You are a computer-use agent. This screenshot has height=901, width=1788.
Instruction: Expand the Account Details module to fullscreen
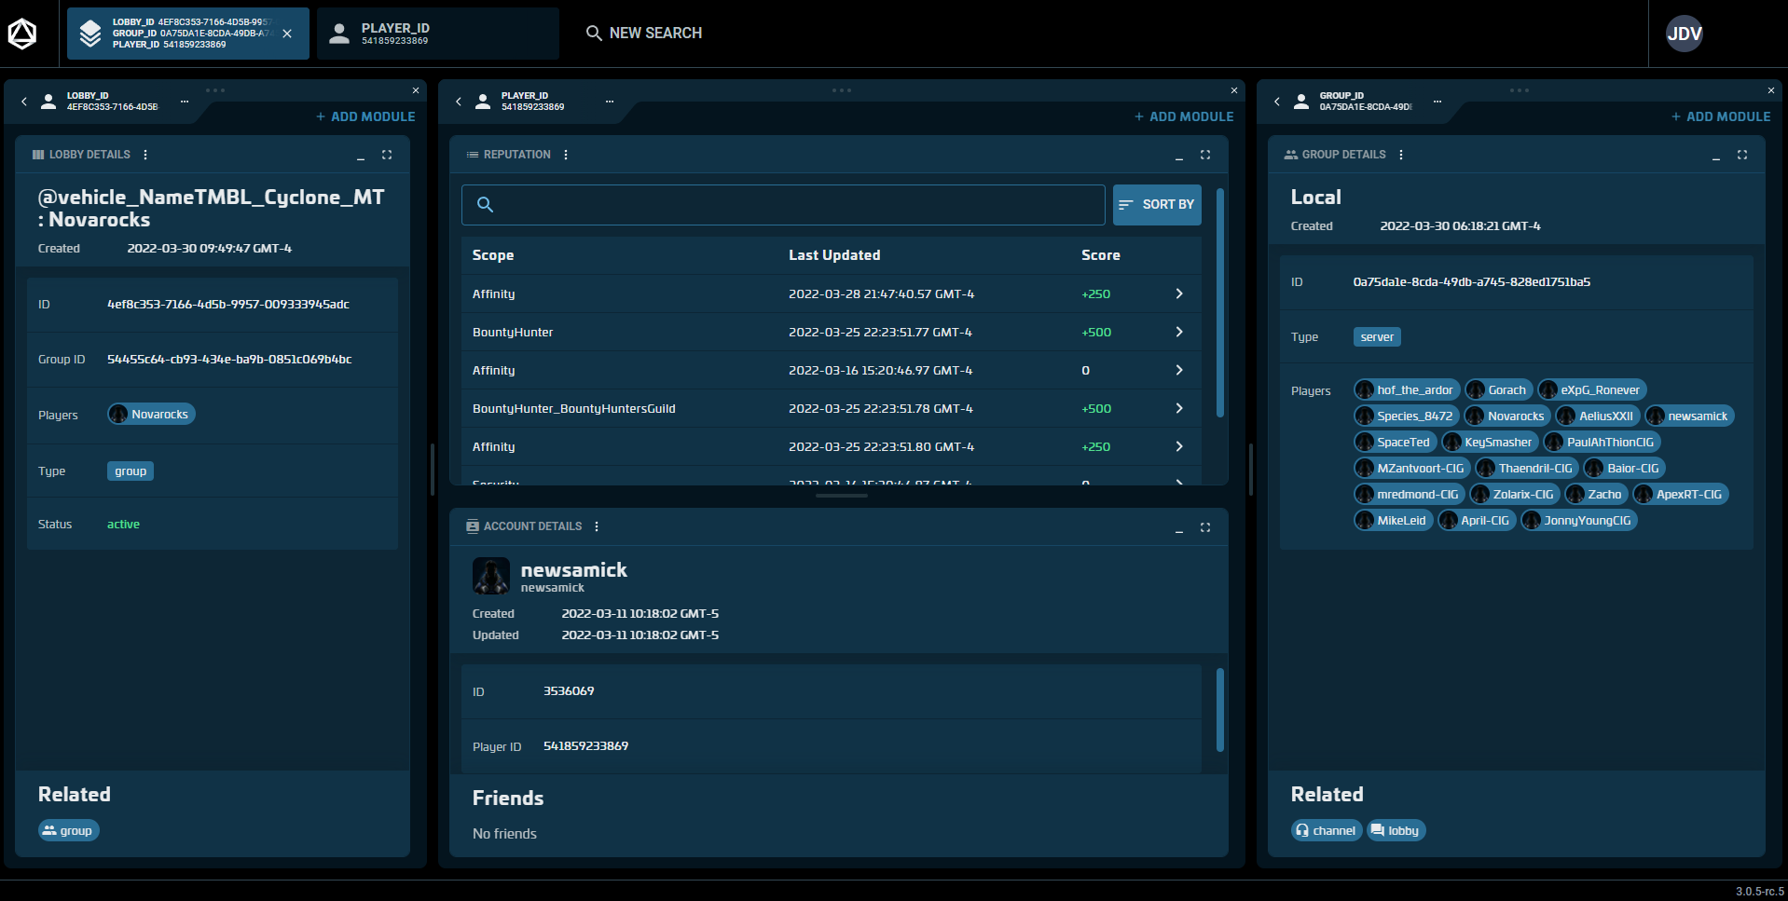[1204, 527]
